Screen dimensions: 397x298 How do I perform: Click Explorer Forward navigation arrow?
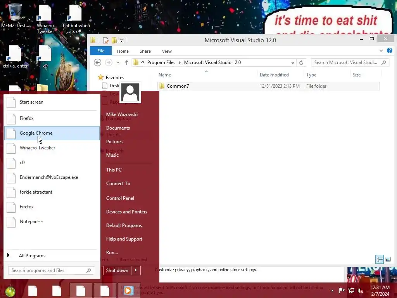pos(109,62)
